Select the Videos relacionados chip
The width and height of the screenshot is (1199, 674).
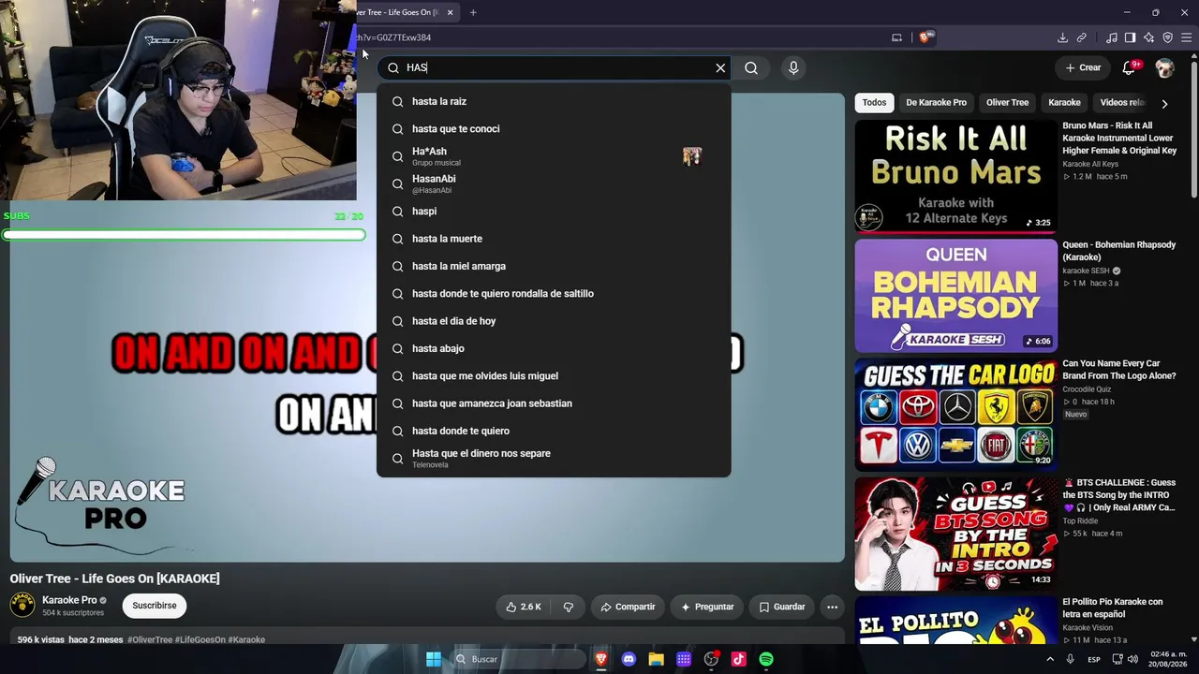[x=1122, y=103]
